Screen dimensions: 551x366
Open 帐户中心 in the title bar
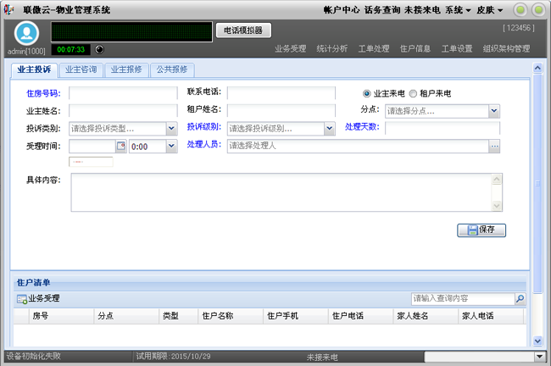pos(342,10)
